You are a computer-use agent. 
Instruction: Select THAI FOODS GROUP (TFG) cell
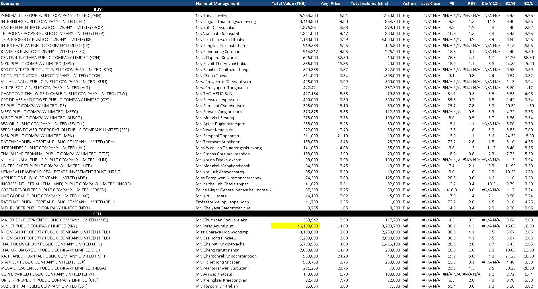[x=51, y=244]
